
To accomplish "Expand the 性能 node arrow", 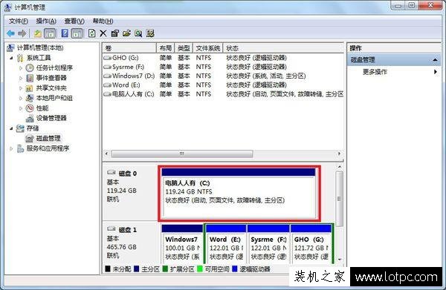I will click(x=21, y=108).
